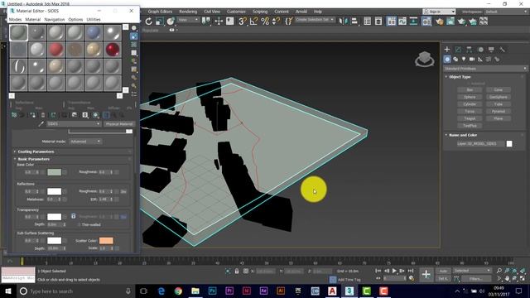530x298 pixels.
Task: Open the Curve Editor icon
Action: tap(402, 22)
